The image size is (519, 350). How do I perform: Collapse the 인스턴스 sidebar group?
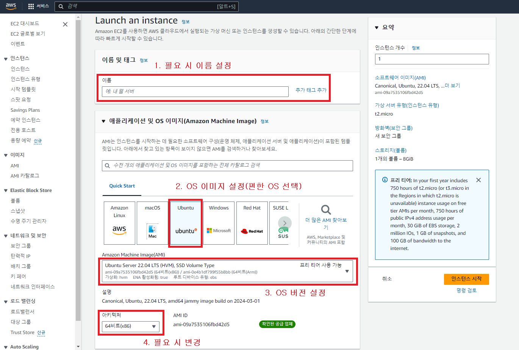tap(6, 59)
